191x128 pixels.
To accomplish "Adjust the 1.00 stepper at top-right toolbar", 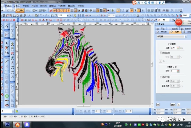I will tap(190, 15).
